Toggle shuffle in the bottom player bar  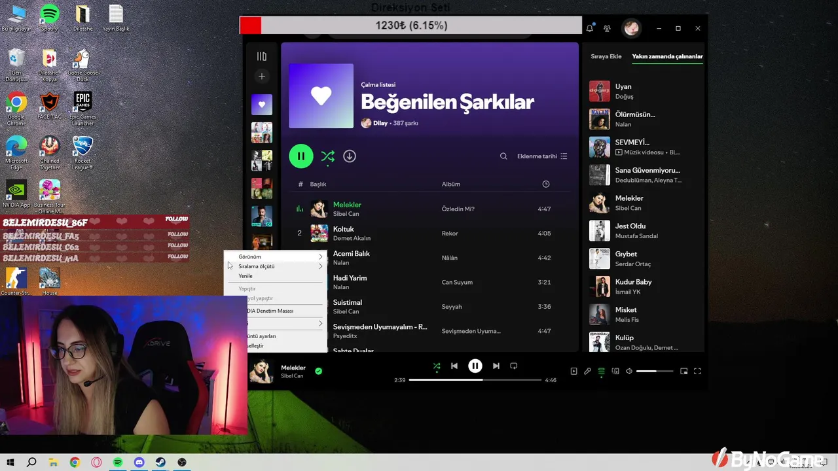point(437,366)
